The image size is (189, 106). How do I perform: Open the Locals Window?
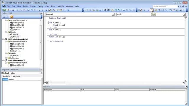(170, 10)
